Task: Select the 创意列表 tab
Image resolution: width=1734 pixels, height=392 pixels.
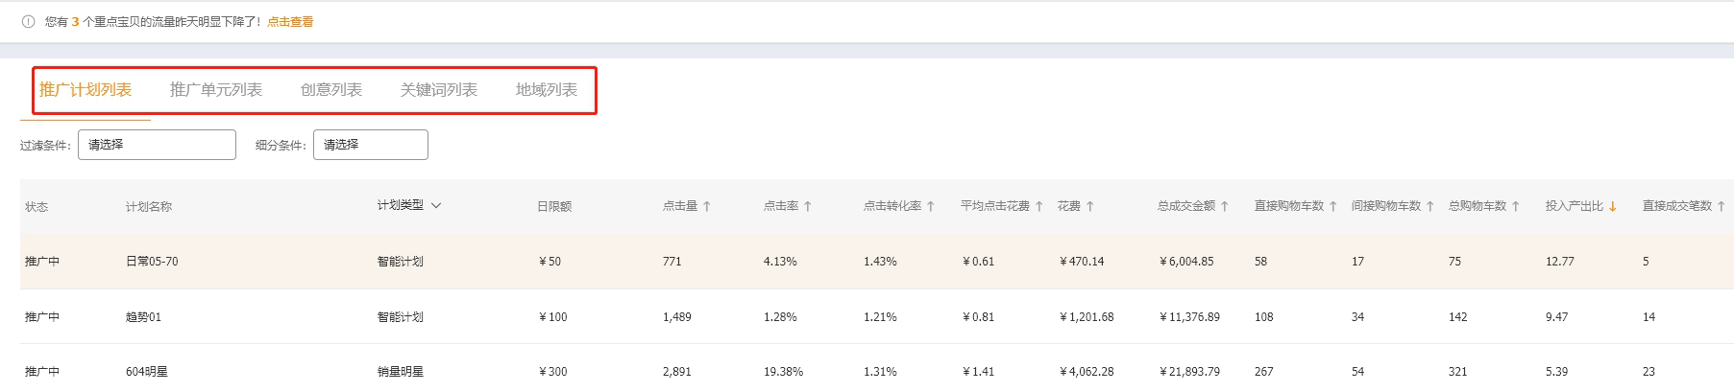Action: (331, 90)
